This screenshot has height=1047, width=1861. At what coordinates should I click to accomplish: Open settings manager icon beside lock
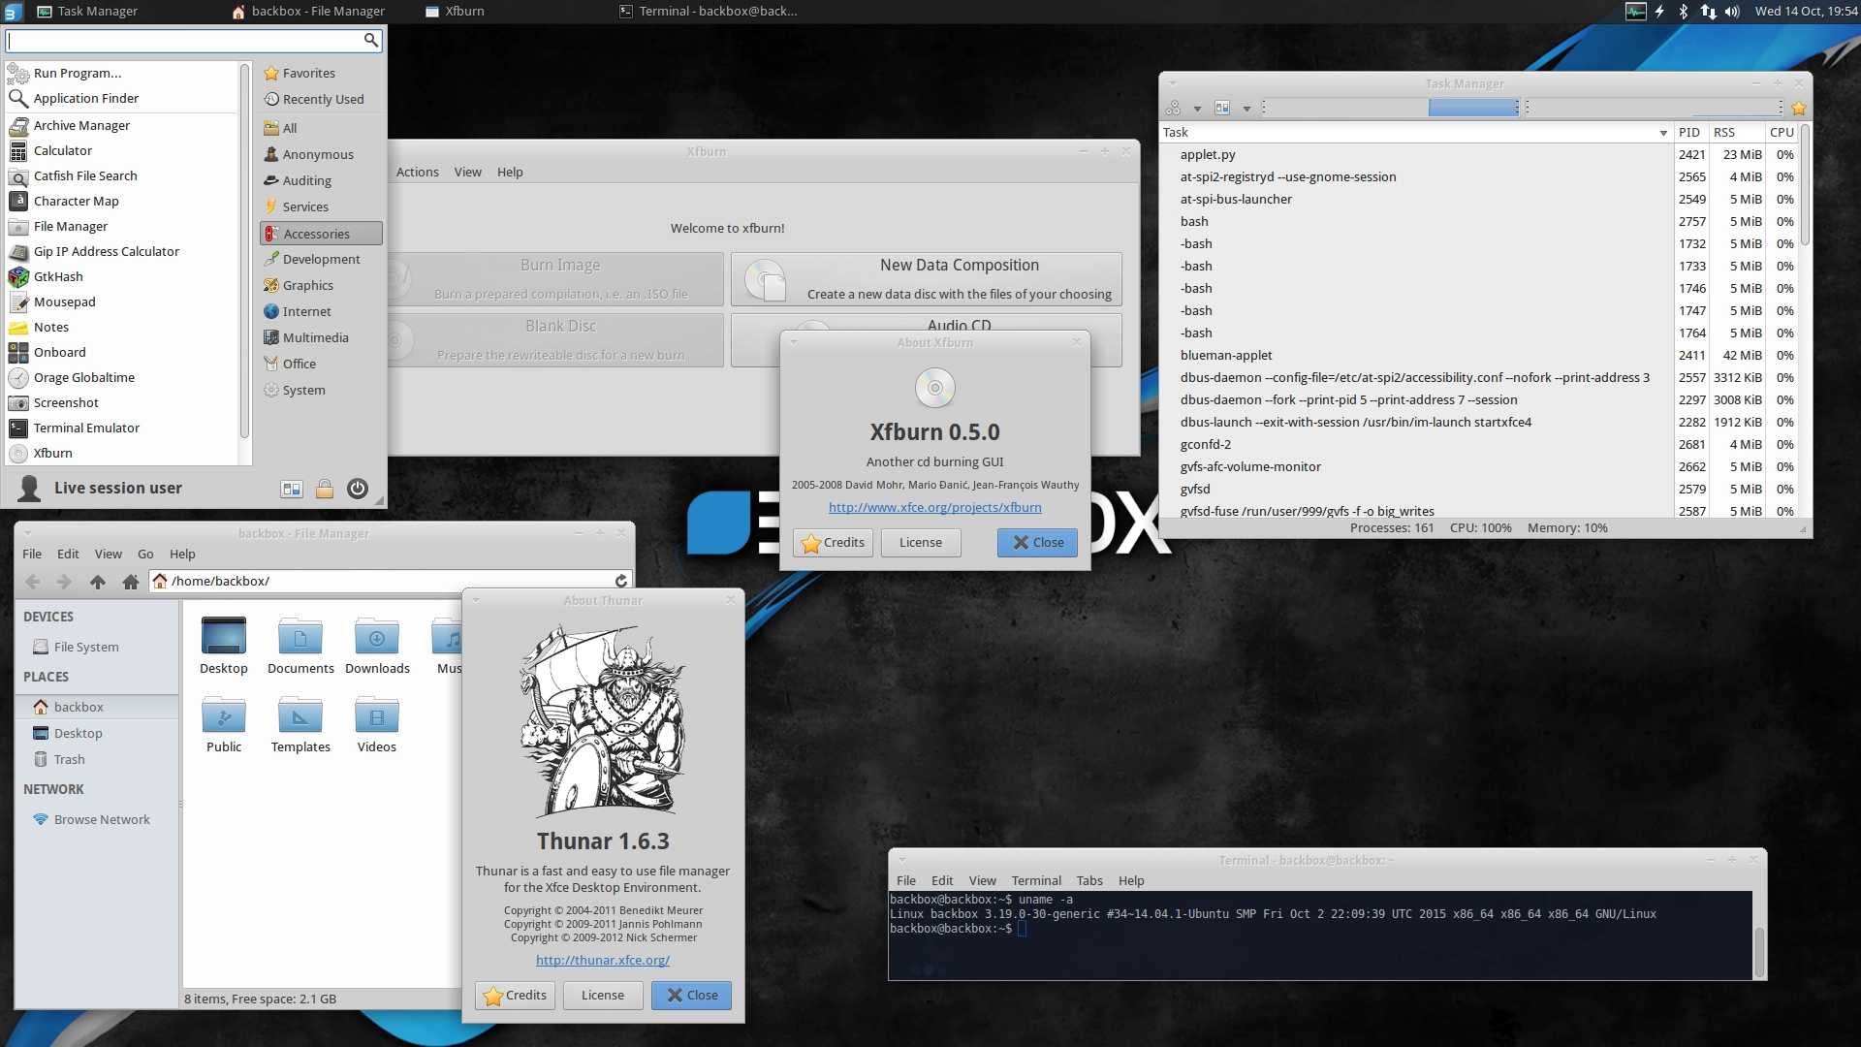click(x=292, y=489)
